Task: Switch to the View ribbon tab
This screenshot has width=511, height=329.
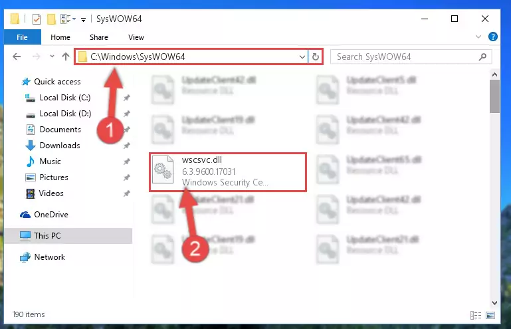Action: coord(136,37)
